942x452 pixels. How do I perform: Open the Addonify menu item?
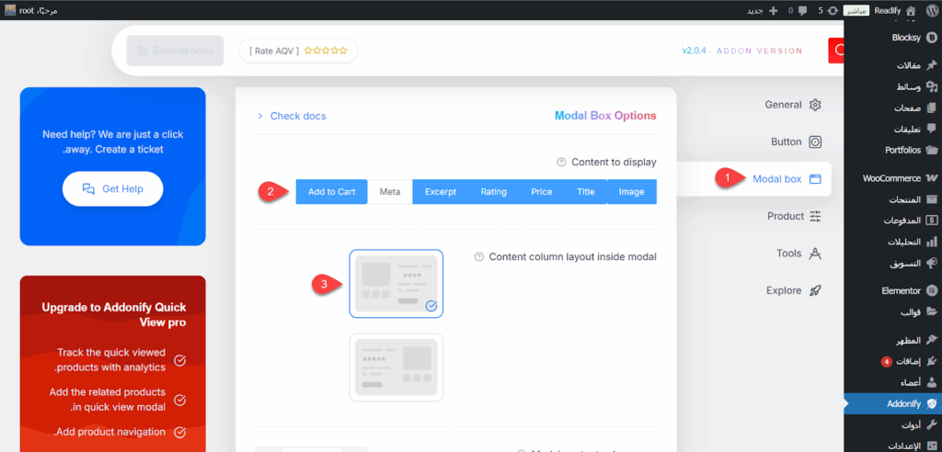click(x=892, y=404)
